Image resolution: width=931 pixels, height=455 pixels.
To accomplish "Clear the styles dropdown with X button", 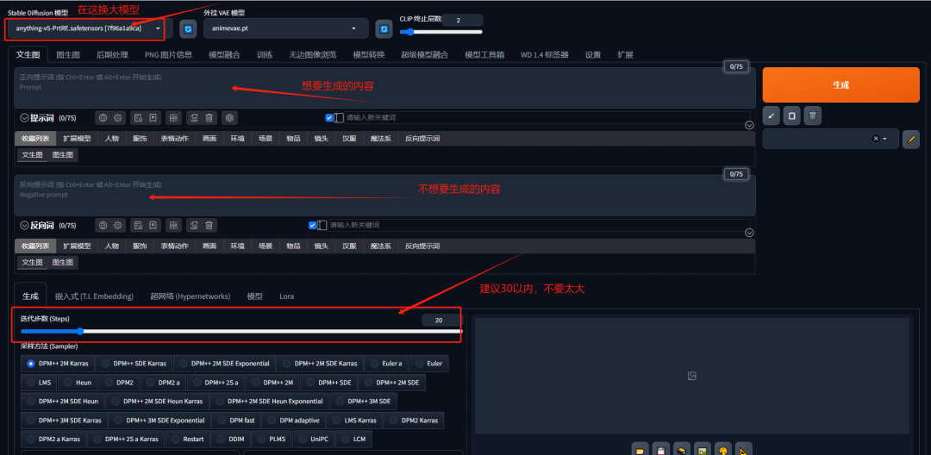I will [875, 139].
